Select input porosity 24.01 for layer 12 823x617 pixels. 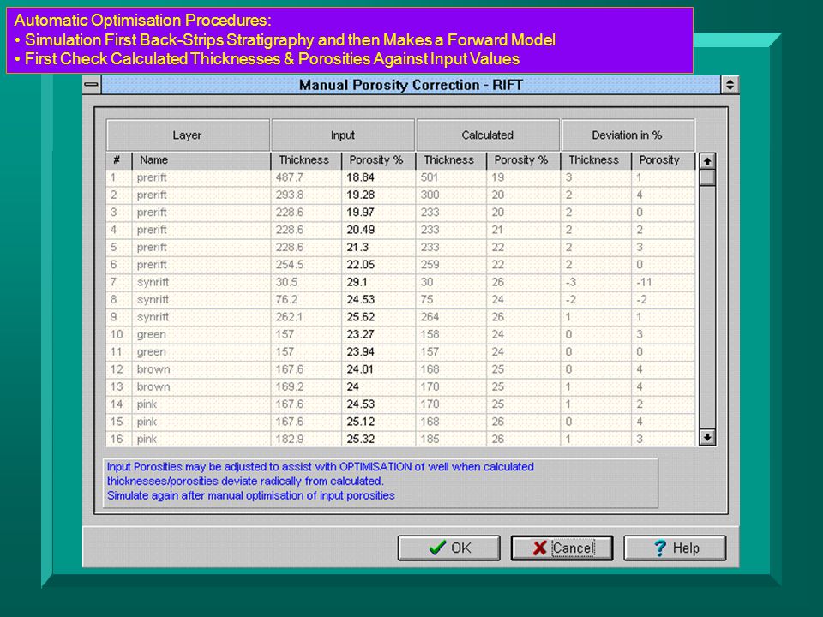coord(378,369)
